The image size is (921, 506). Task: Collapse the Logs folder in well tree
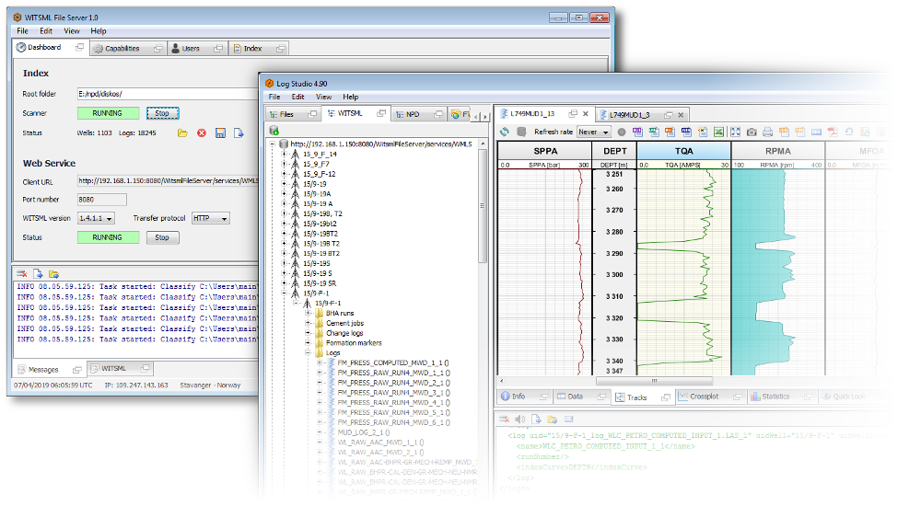tap(308, 352)
